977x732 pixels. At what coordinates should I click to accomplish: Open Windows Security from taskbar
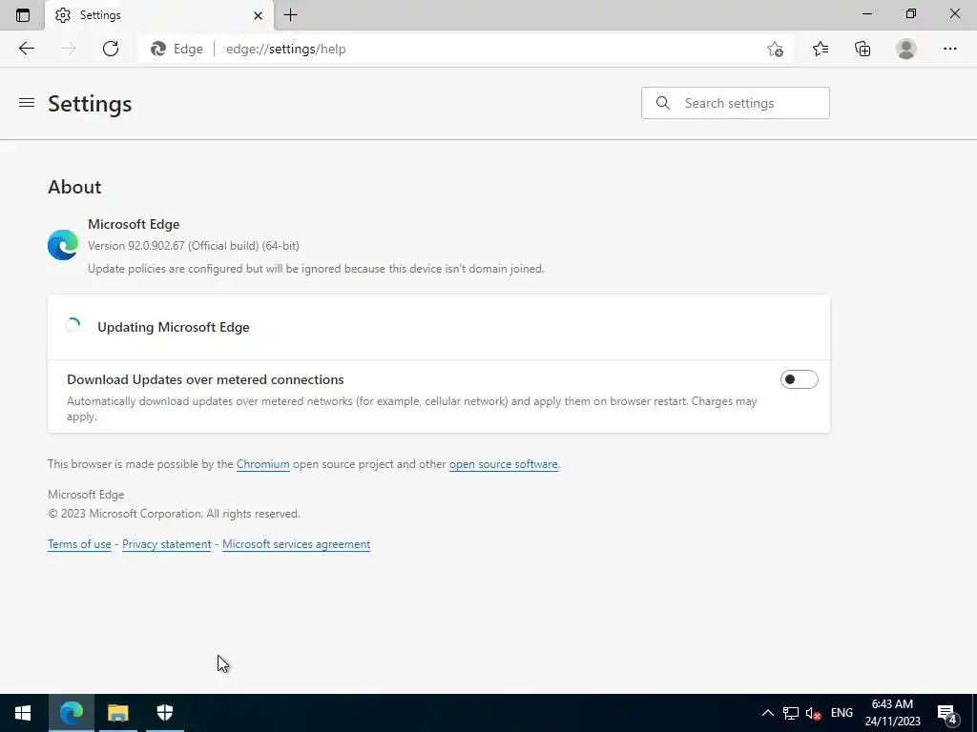click(164, 713)
